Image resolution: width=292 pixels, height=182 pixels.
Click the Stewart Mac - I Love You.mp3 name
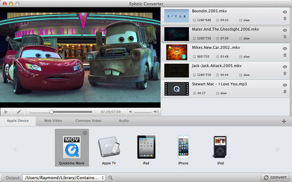[x=219, y=84]
